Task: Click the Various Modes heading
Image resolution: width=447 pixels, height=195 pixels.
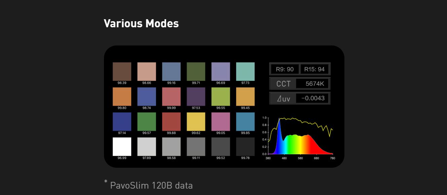Action: click(141, 24)
